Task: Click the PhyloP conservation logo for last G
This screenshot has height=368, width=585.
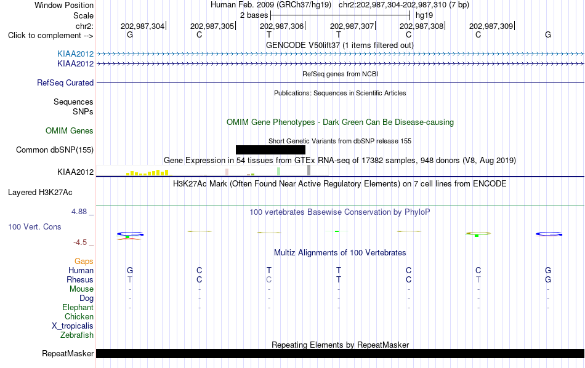Action: [549, 234]
